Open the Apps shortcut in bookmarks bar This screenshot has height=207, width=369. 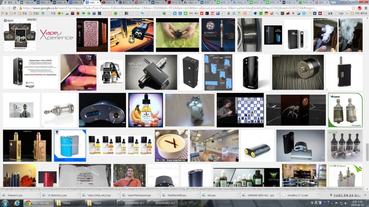(4, 13)
